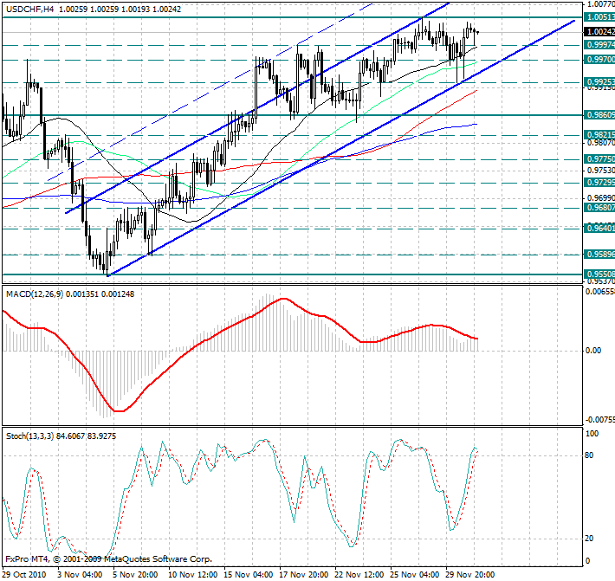This screenshot has height=581, width=615.
Task: Click the 22 Nov 12:00 time label
Action: [x=359, y=575]
